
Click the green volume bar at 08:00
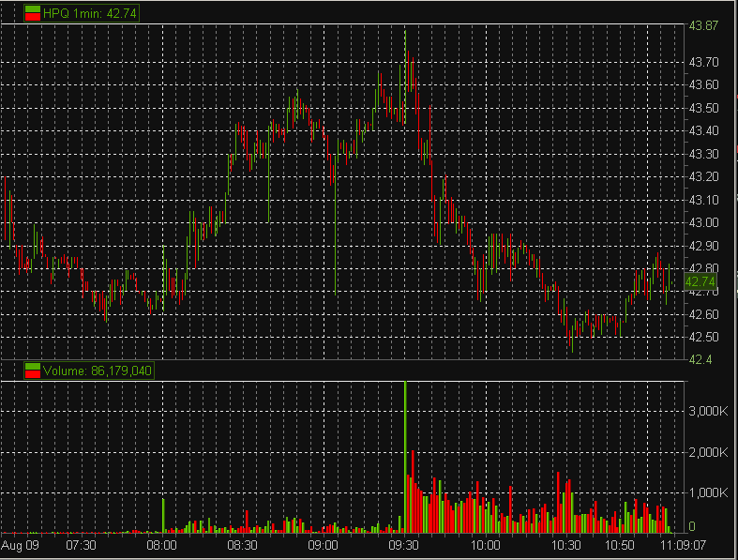tap(163, 516)
